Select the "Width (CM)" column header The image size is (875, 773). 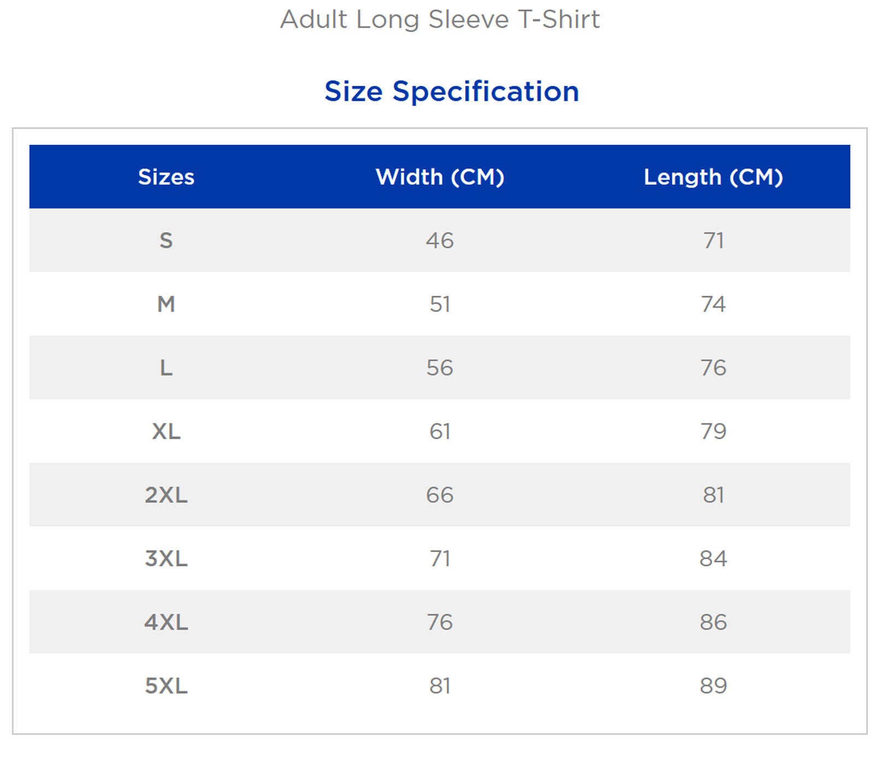click(440, 177)
